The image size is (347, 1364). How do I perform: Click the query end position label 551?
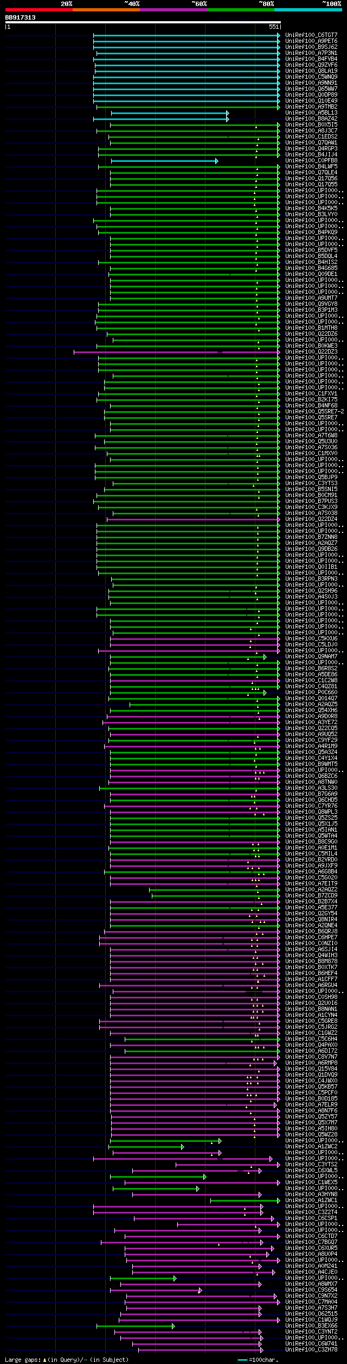(273, 27)
